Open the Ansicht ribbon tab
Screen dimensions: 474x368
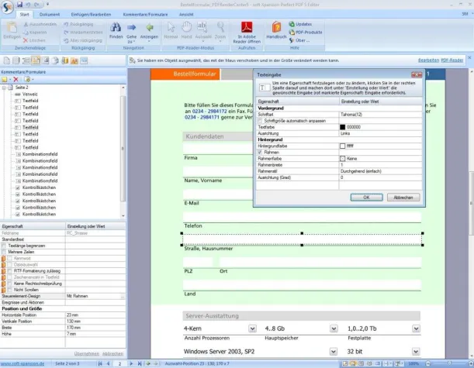[x=186, y=15]
